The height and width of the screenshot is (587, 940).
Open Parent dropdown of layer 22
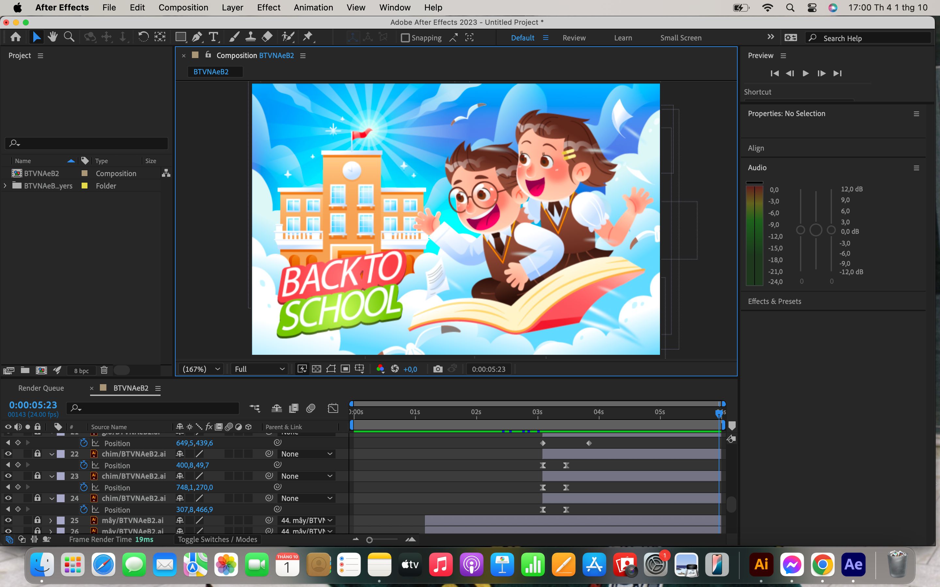306,454
